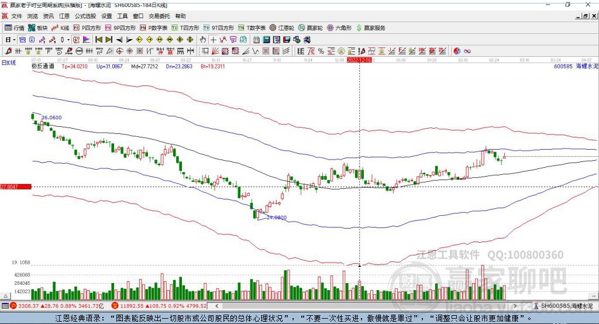Open the T四方形 tool
The height and width of the screenshot is (324, 599).
(x=185, y=28)
